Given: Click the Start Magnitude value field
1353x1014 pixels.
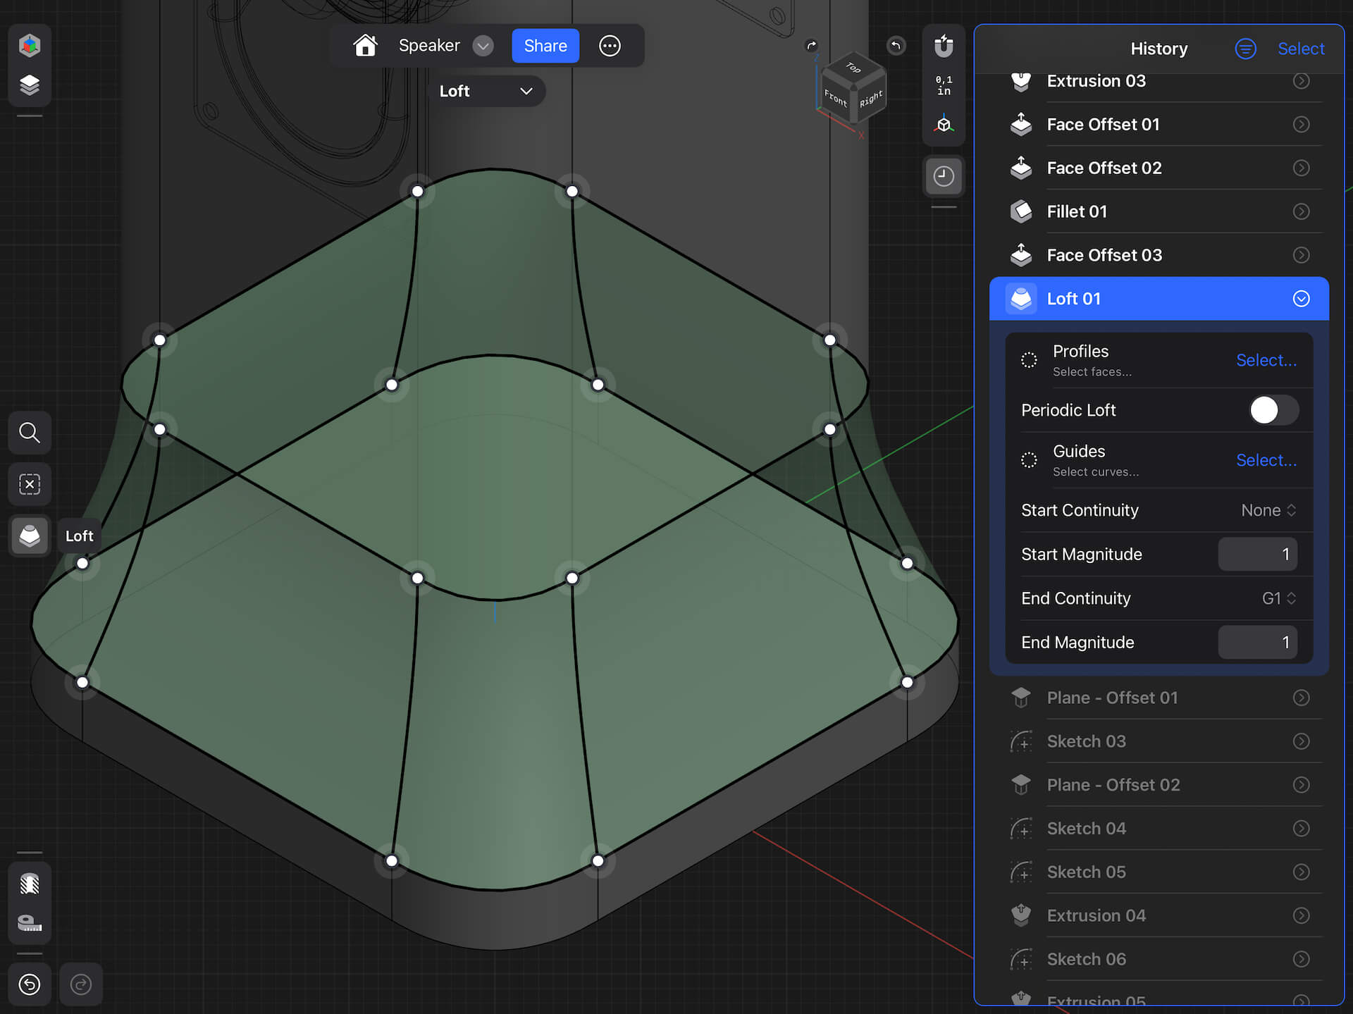Looking at the screenshot, I should coord(1257,555).
